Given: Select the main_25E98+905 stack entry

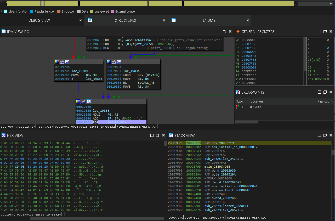Looking at the screenshot, I should click(217, 167).
